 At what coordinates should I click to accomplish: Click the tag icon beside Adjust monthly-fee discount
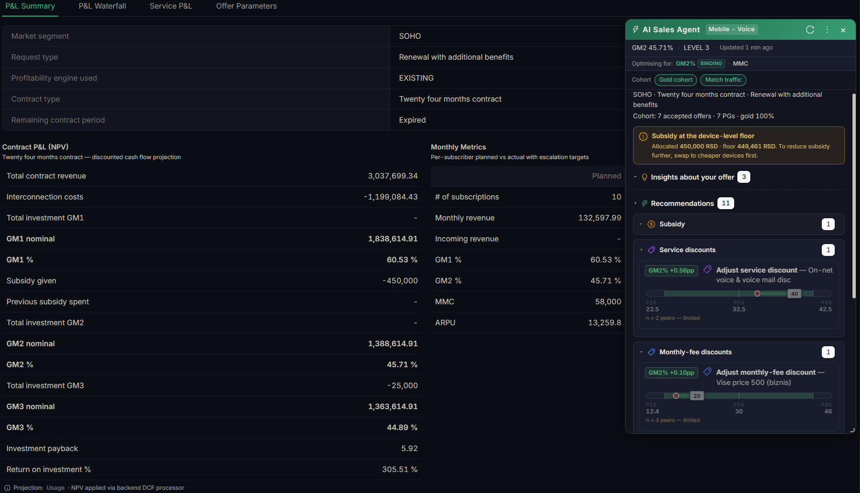(707, 372)
